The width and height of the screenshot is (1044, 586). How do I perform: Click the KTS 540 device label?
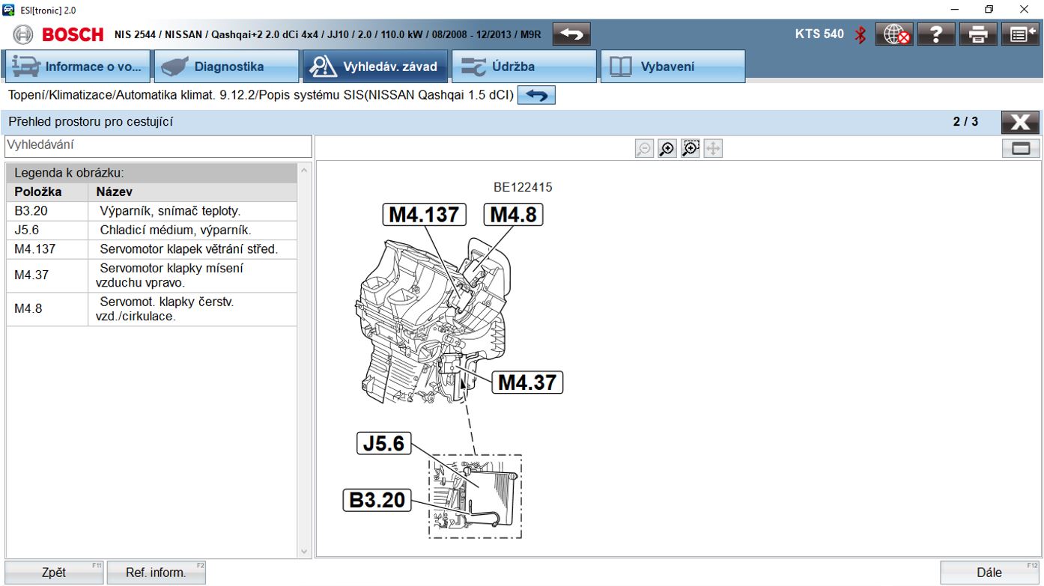pos(820,34)
